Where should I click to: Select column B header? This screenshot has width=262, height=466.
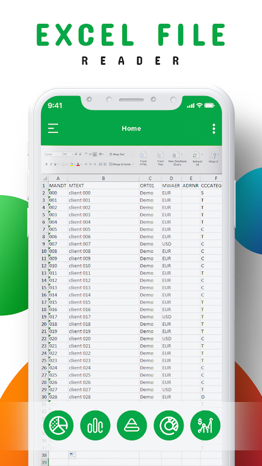click(104, 178)
